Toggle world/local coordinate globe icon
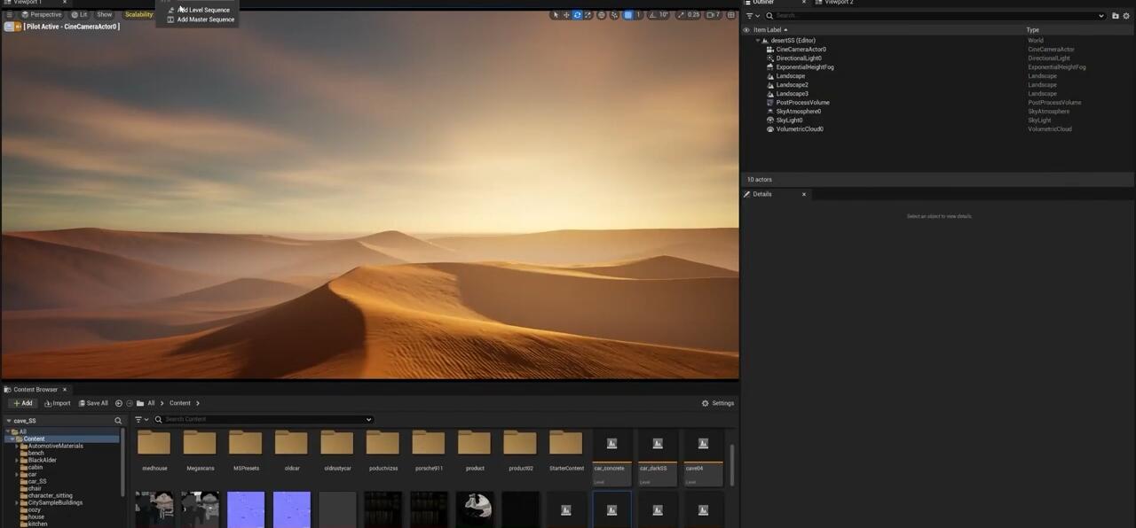 click(602, 15)
